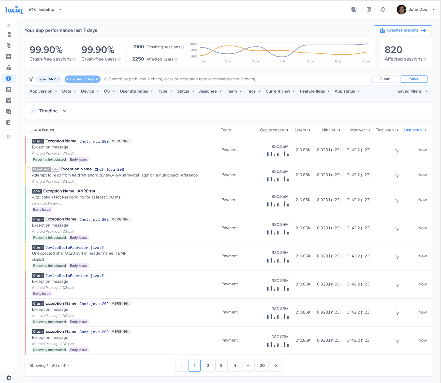Go to page 20 of the issues list
This screenshot has height=383, width=441.
[x=262, y=365]
